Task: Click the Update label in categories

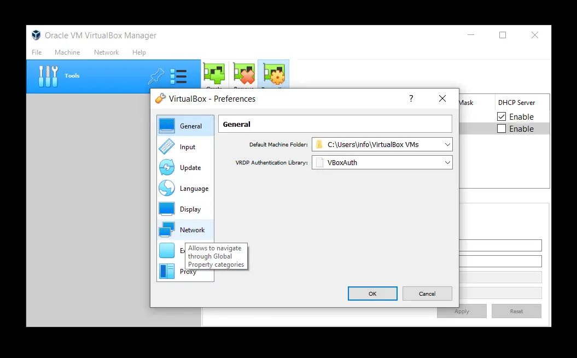Action: (x=190, y=167)
